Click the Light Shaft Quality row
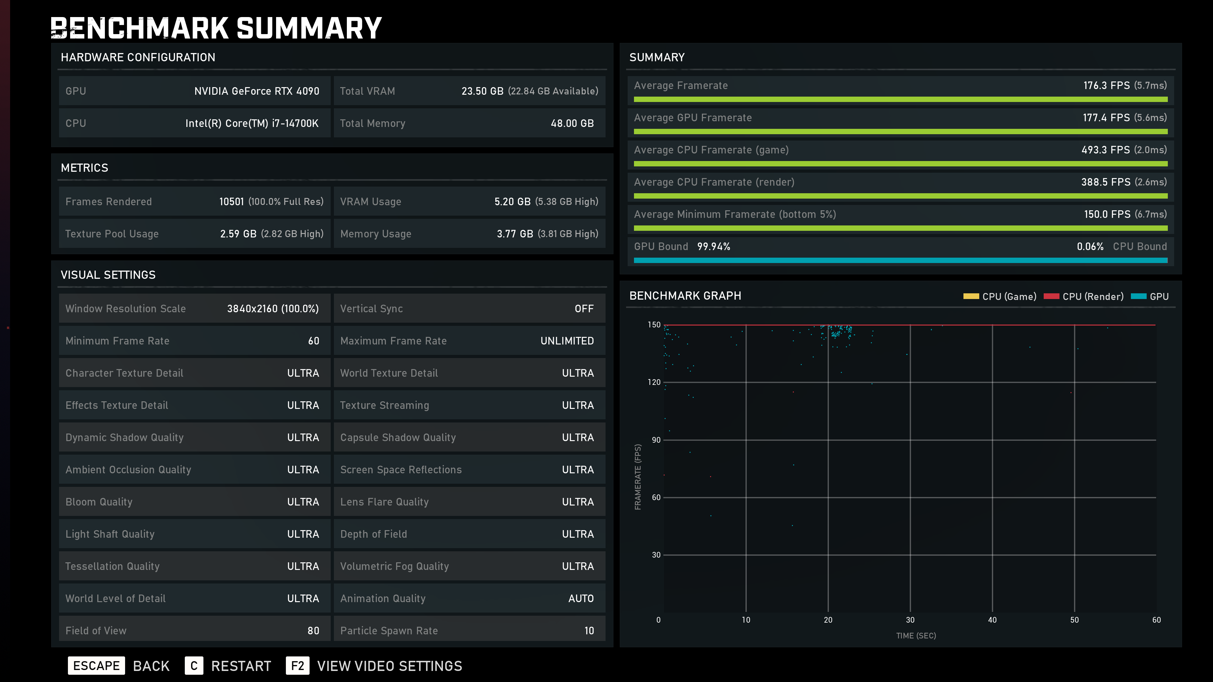The width and height of the screenshot is (1213, 682). (x=195, y=534)
